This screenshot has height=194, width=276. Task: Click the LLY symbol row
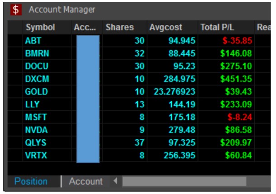click(33, 104)
